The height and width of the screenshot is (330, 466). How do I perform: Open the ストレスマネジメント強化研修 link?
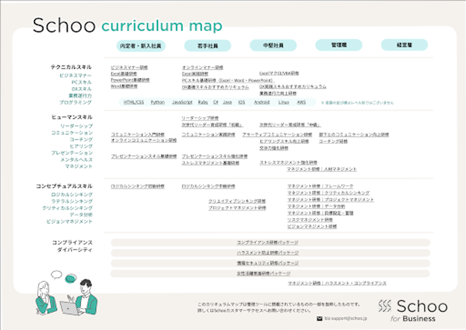(x=288, y=163)
